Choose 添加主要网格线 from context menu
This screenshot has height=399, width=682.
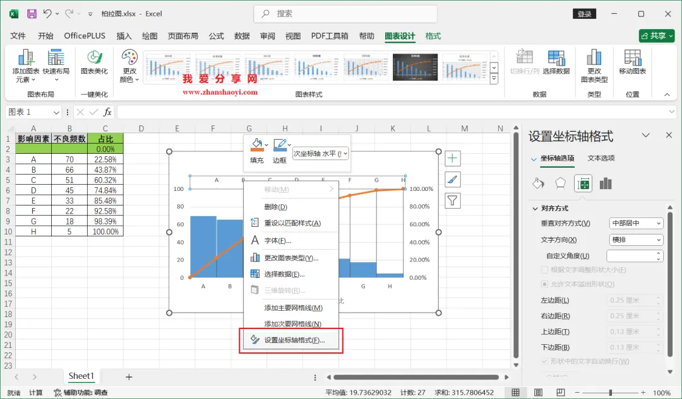[x=291, y=308]
